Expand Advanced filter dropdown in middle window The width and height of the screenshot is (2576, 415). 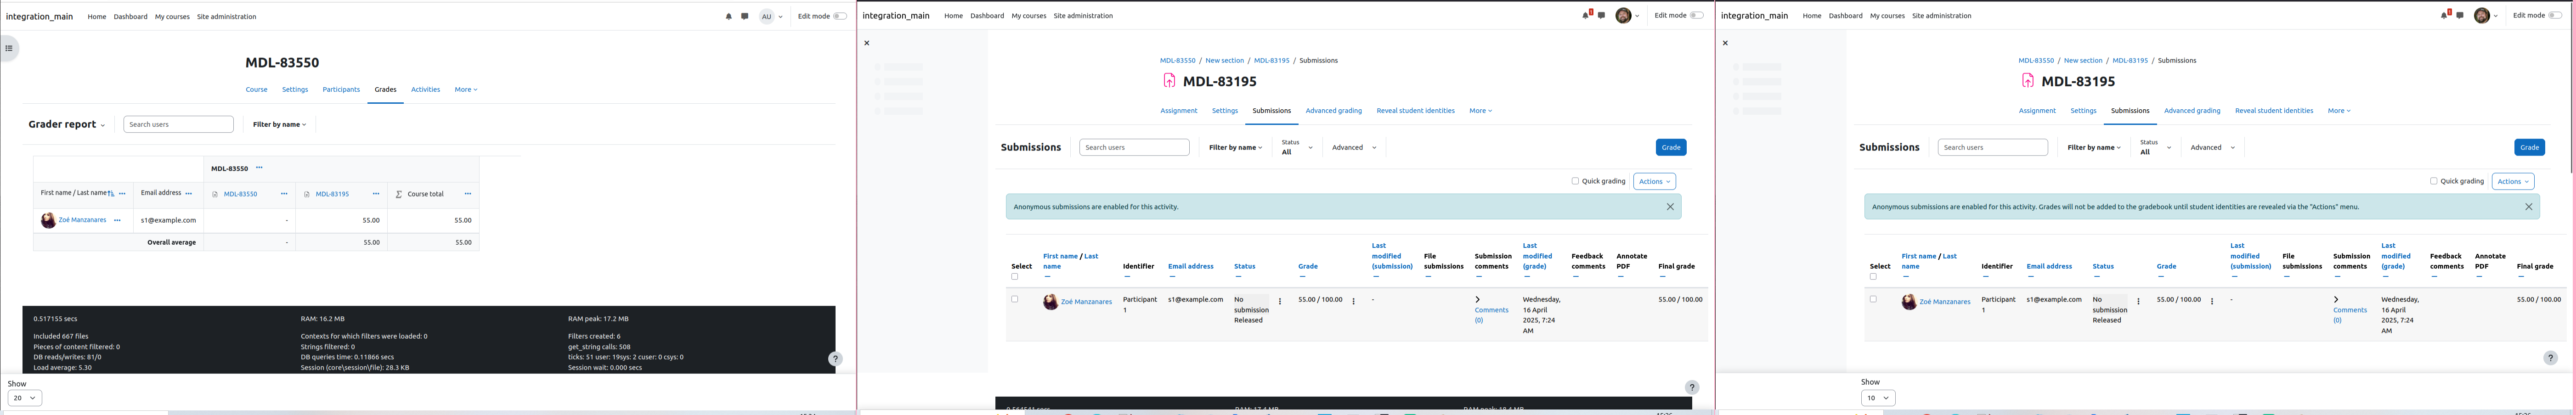pos(1354,148)
